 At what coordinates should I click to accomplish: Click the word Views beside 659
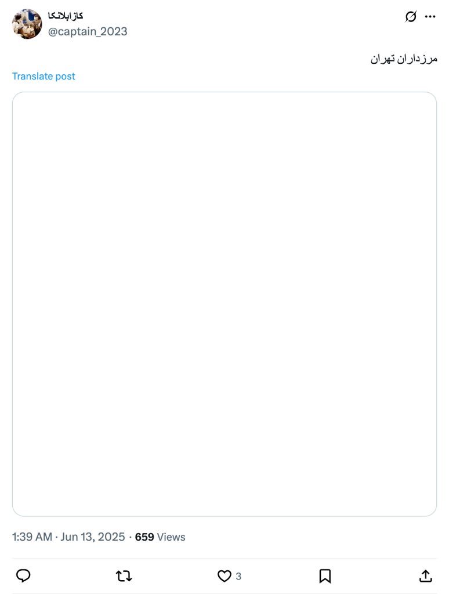point(171,537)
